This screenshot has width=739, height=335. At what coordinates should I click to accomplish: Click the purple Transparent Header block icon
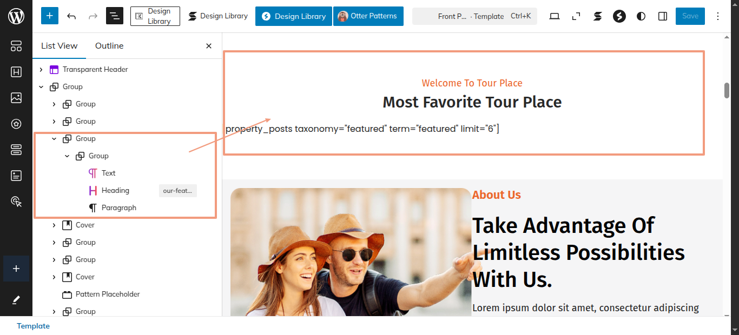[x=54, y=69]
